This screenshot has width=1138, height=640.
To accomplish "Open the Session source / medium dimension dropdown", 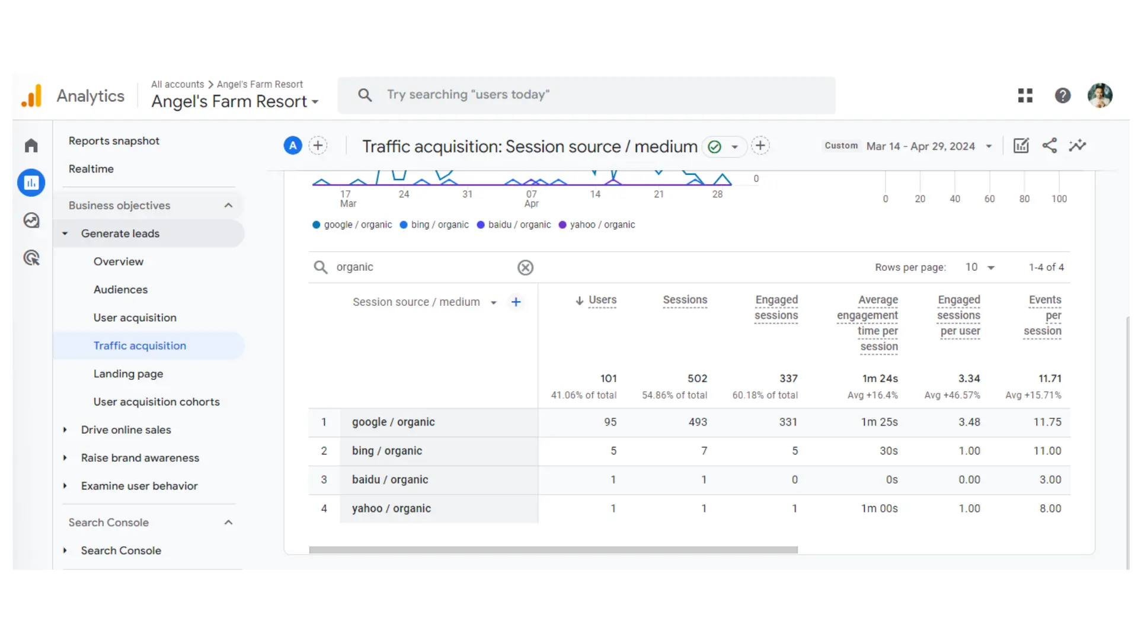I will [425, 302].
